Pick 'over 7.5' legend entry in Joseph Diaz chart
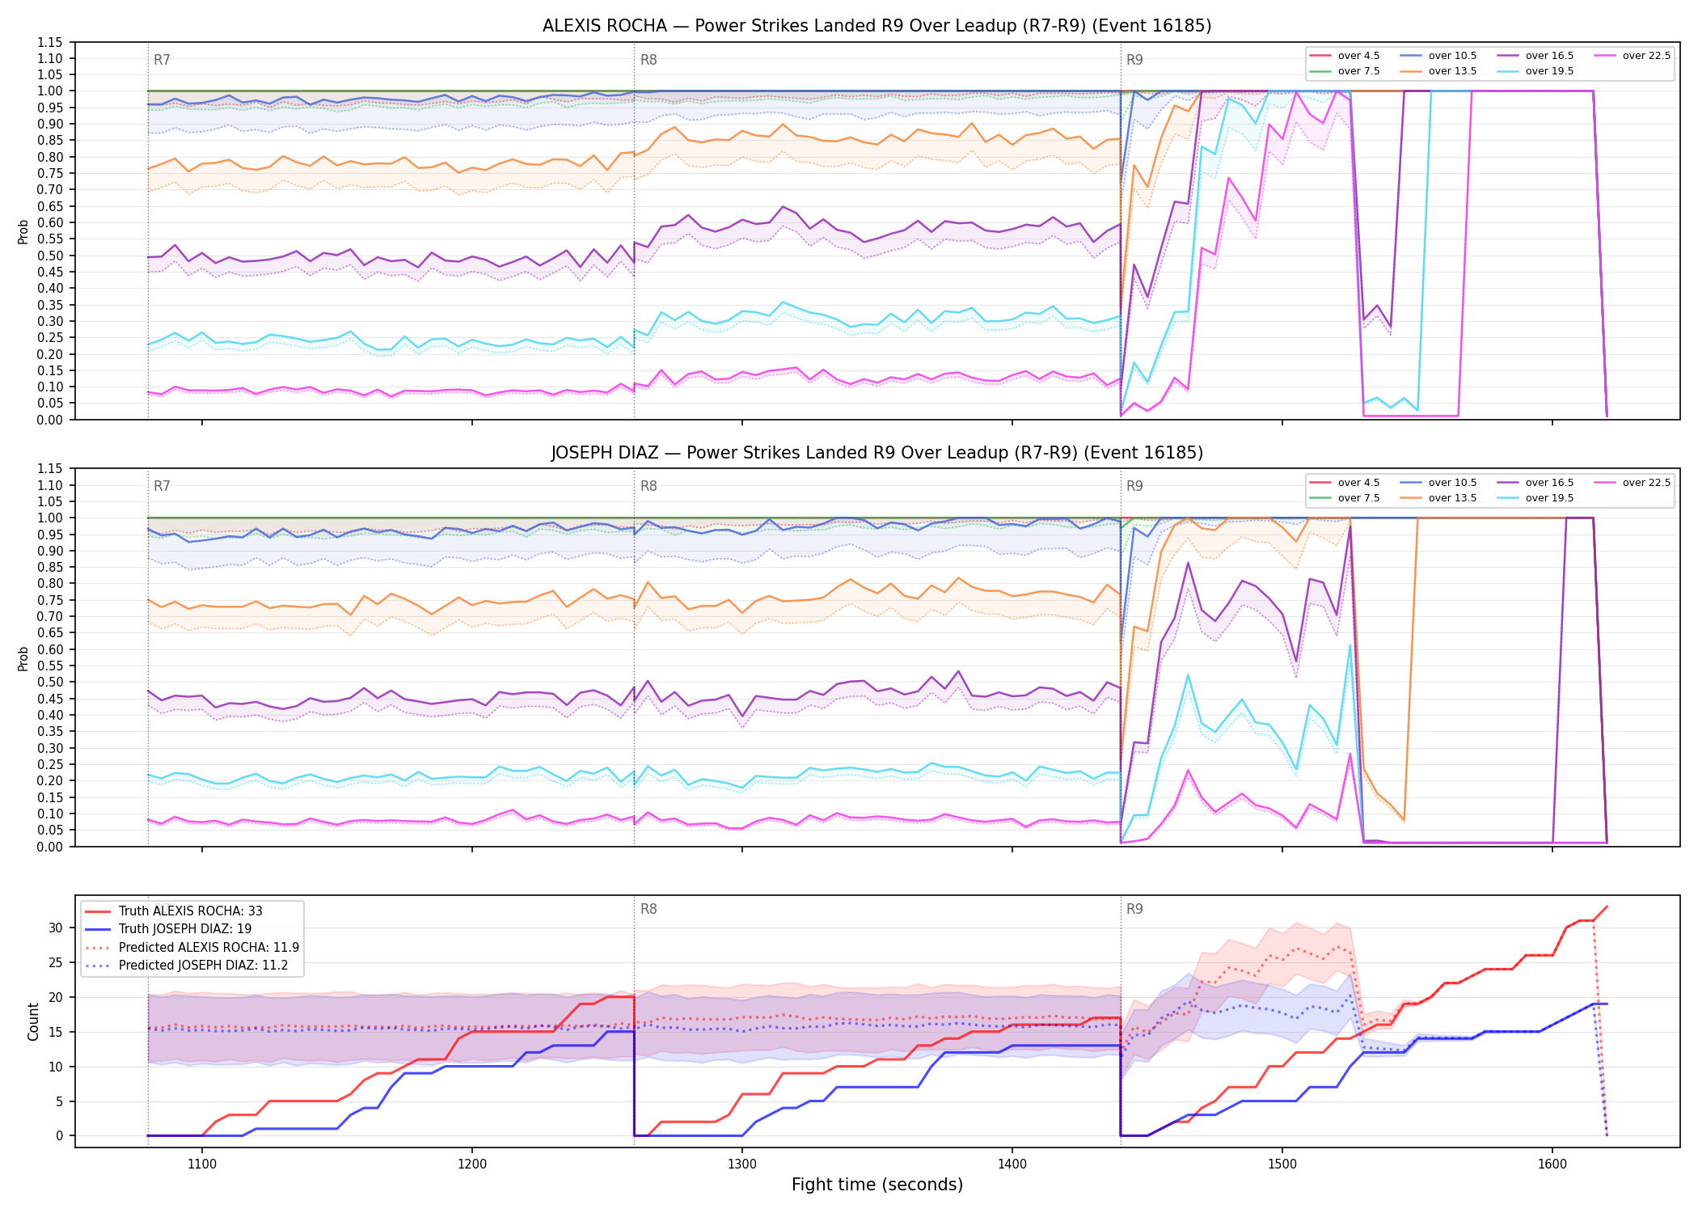1698x1213 pixels. click(x=1345, y=498)
